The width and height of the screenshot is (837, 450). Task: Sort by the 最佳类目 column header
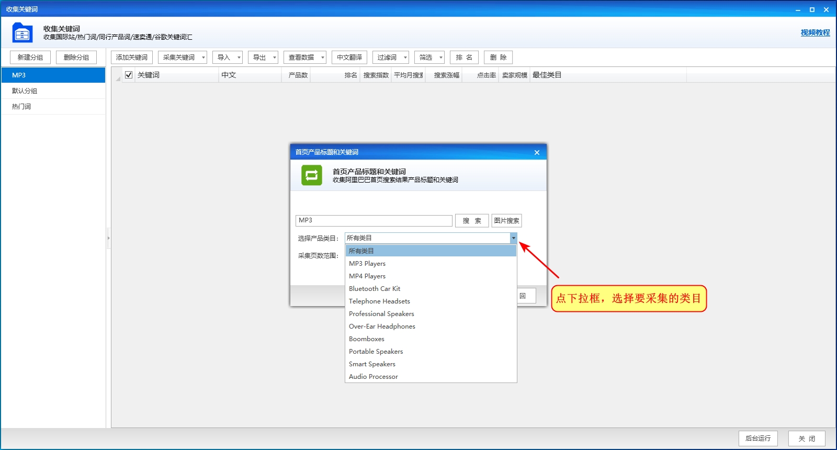[x=608, y=75]
